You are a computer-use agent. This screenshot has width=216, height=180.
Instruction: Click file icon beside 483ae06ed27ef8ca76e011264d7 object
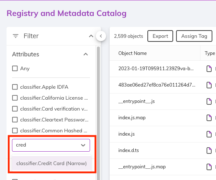[209, 85]
